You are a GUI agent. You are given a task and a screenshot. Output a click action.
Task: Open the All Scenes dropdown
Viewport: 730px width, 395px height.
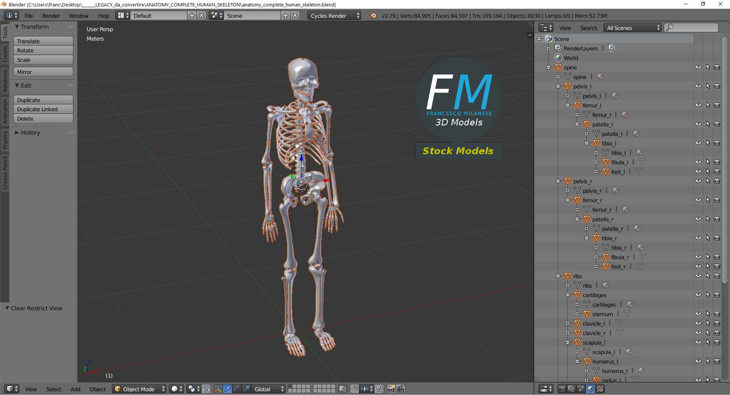click(632, 27)
